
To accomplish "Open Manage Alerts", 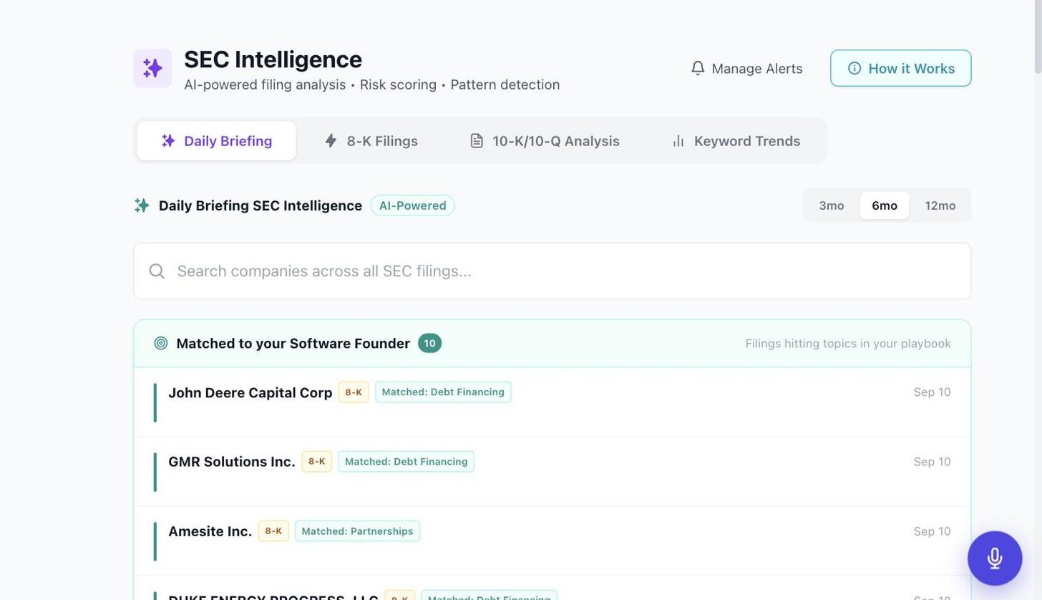I will 746,68.
